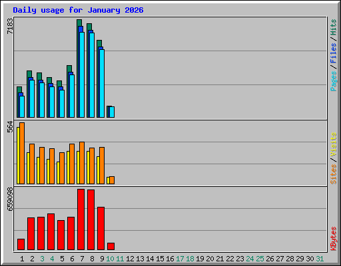341x266 pixels.
Task: Click the red KBytes bar for day 9
Action: pos(101,229)
